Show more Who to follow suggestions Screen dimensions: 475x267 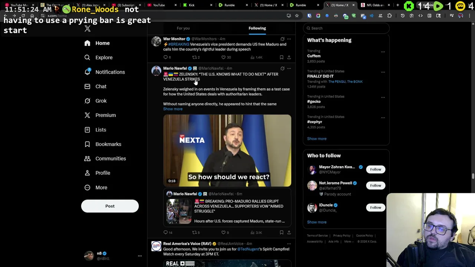pos(317,222)
